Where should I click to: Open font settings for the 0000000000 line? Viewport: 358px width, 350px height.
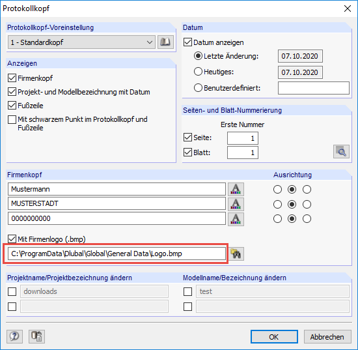[236, 219]
